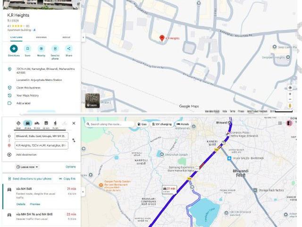The height and width of the screenshot is (227, 302).
Task: Open Details for NH 848 route
Action: (21, 204)
